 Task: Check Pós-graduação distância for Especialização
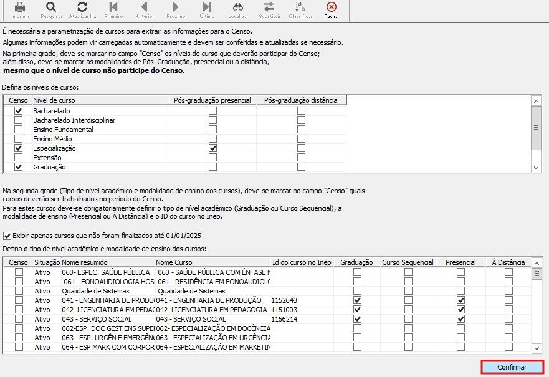coord(301,148)
